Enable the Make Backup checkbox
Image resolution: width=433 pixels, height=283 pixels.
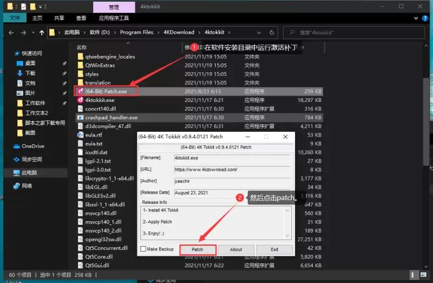(143, 249)
